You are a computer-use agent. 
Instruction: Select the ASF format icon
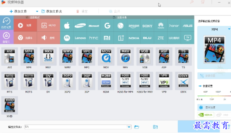[x=164, y=56]
